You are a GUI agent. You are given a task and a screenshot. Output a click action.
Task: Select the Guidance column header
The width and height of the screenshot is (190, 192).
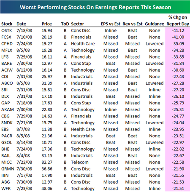point(155,24)
